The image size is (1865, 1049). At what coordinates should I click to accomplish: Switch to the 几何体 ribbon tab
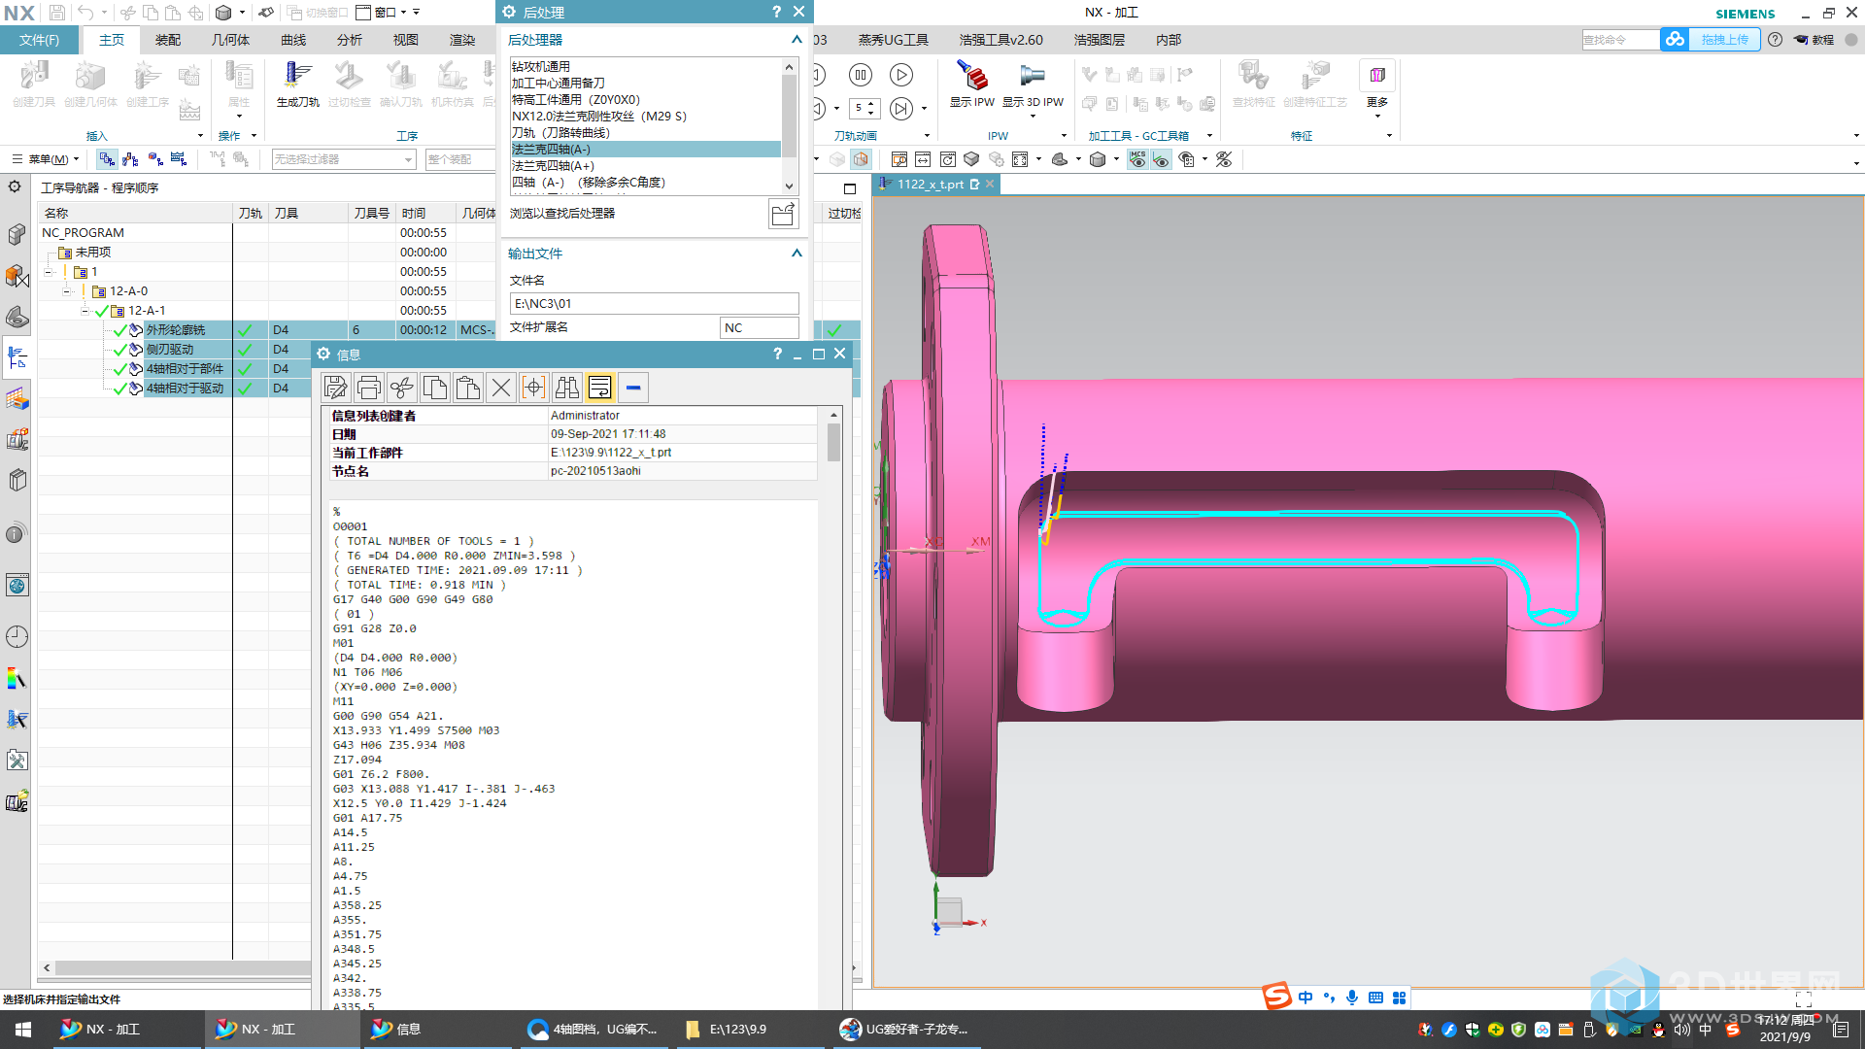point(230,40)
